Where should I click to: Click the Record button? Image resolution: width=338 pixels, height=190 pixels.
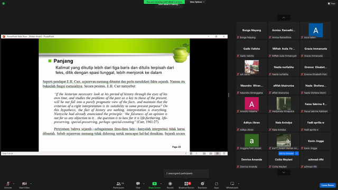(x=170, y=185)
